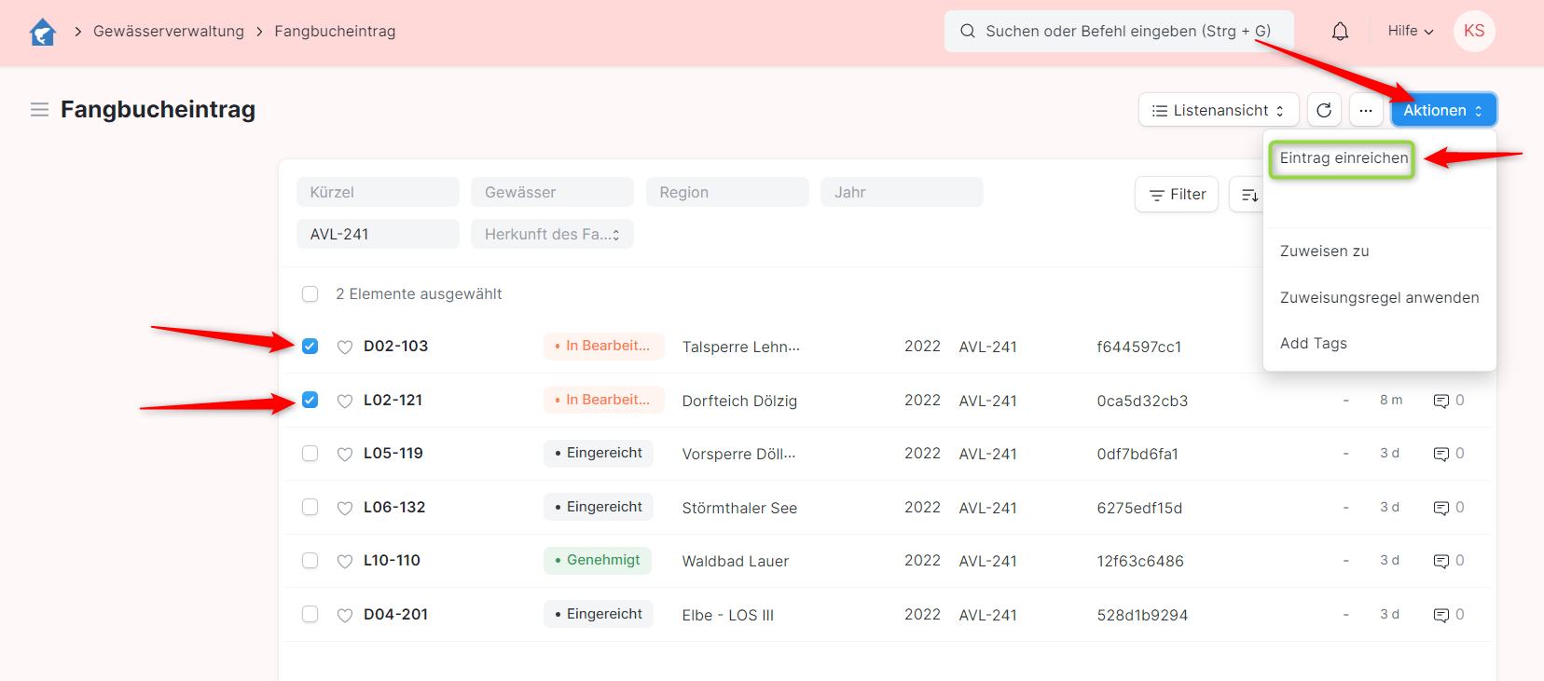Viewport: 1544px width, 681px height.
Task: Select the L06-132 row checkbox
Action: click(310, 507)
